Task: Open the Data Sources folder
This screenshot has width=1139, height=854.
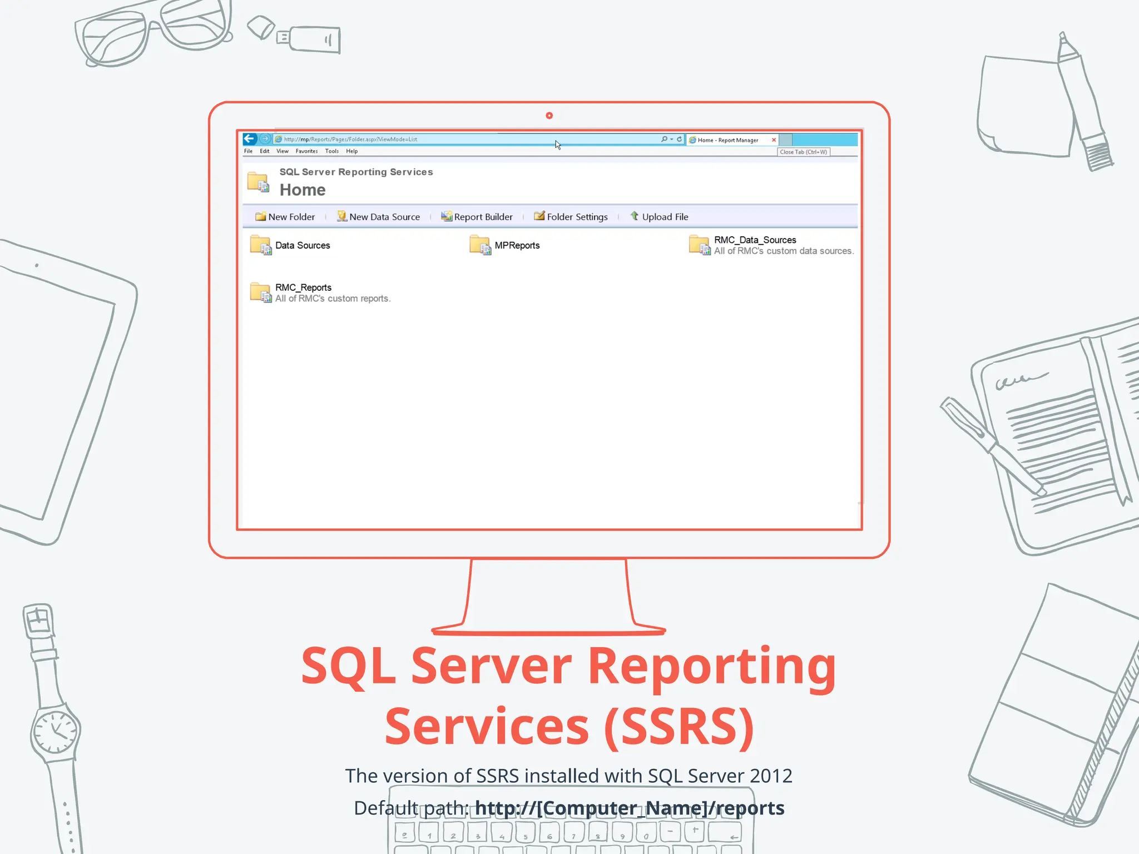Action: coord(302,245)
